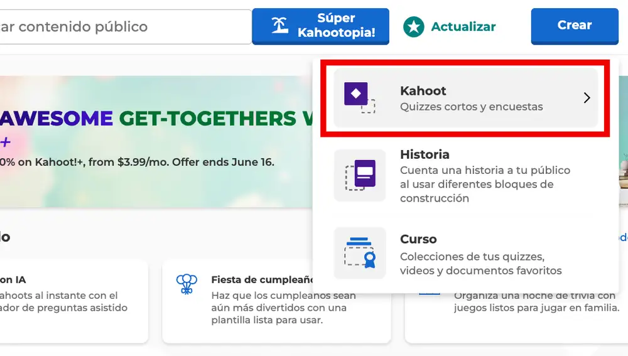Click text 'Quizzes cortos y encuestas'
Image resolution: width=628 pixels, height=356 pixels.
pyautogui.click(x=472, y=107)
